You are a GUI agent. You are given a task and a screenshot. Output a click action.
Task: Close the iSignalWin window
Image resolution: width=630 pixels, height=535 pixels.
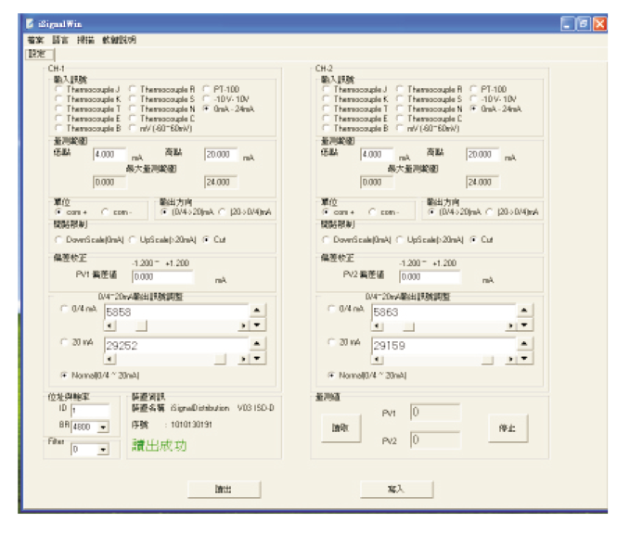pos(599,24)
